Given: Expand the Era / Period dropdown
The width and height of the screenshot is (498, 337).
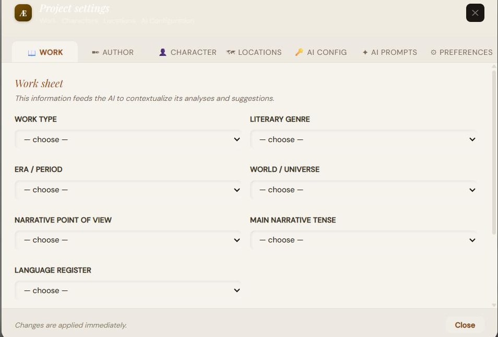Looking at the screenshot, I should pos(128,190).
